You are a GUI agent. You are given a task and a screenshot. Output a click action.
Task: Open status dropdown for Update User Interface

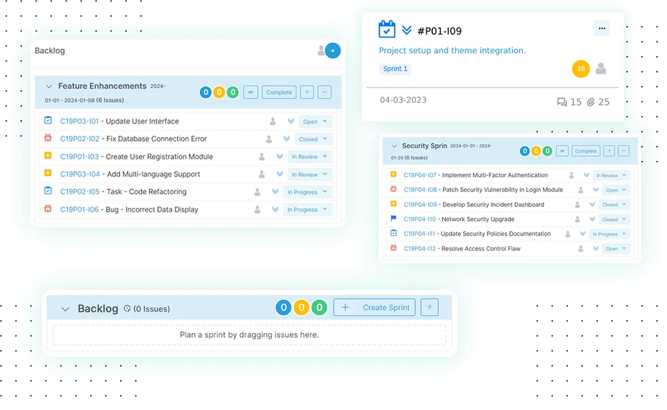pyautogui.click(x=315, y=122)
